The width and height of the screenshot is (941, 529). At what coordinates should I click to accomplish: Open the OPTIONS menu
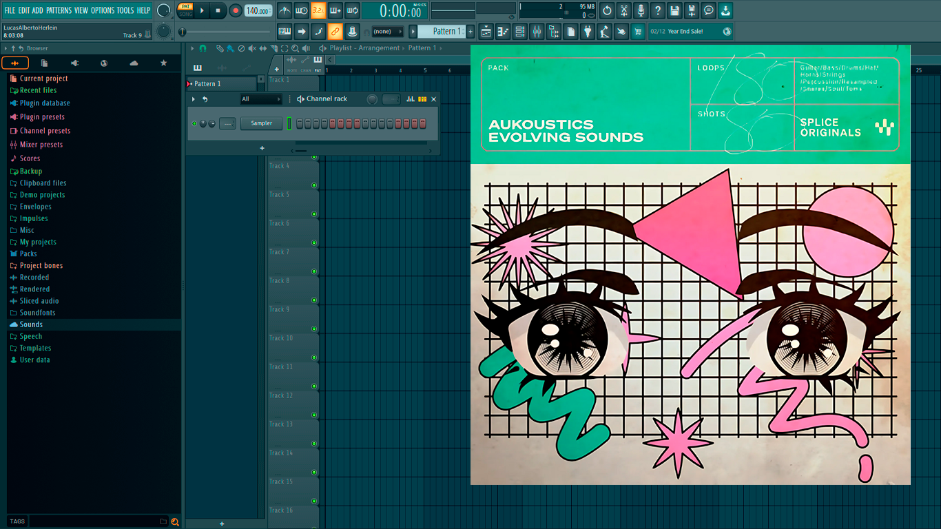(103, 10)
